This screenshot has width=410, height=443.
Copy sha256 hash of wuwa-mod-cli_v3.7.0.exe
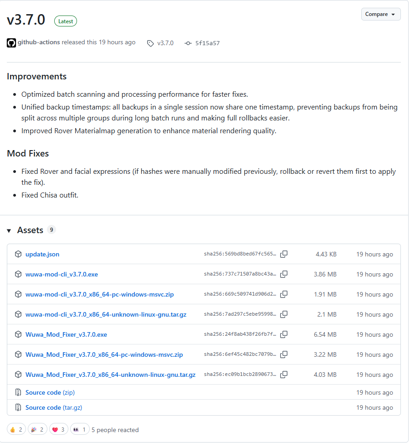point(284,274)
